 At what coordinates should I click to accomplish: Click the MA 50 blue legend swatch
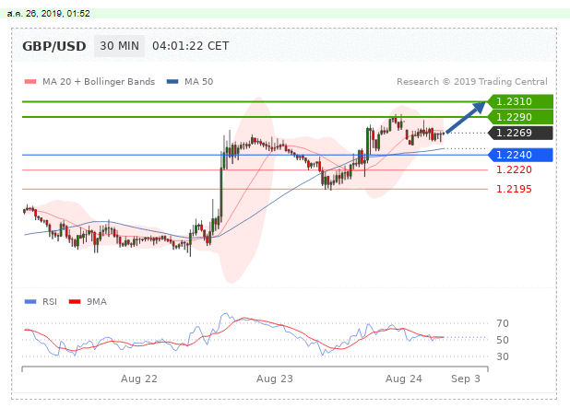[172, 82]
